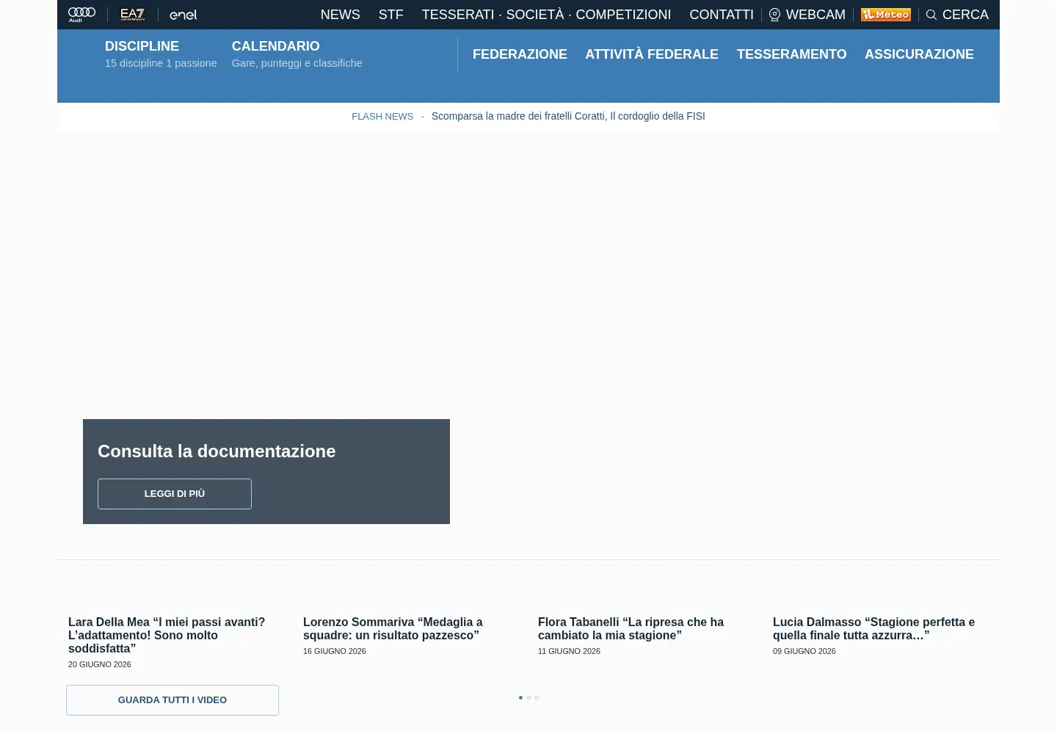The image size is (1057, 734).
Task: Click the 'FLASH NEWS' label
Action: pyautogui.click(x=382, y=117)
